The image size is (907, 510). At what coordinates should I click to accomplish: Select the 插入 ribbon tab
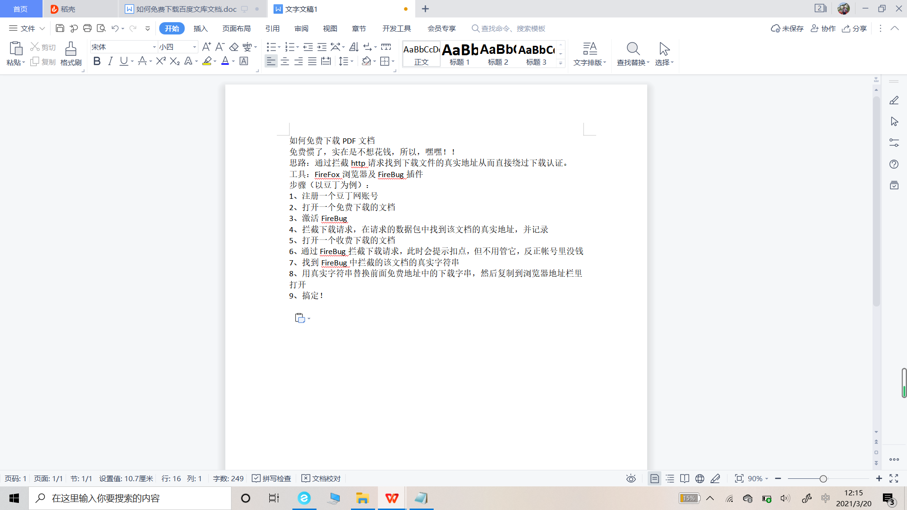201,28
